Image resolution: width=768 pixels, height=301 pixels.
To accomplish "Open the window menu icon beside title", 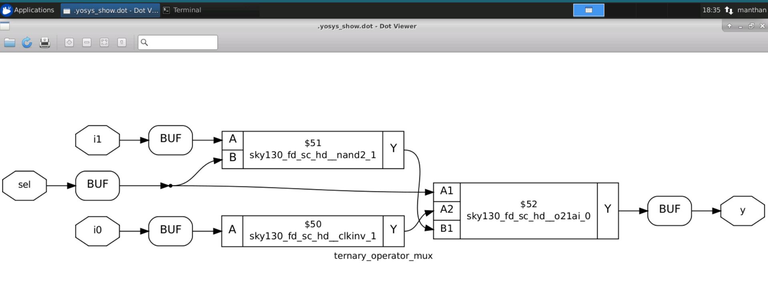I will [5, 26].
